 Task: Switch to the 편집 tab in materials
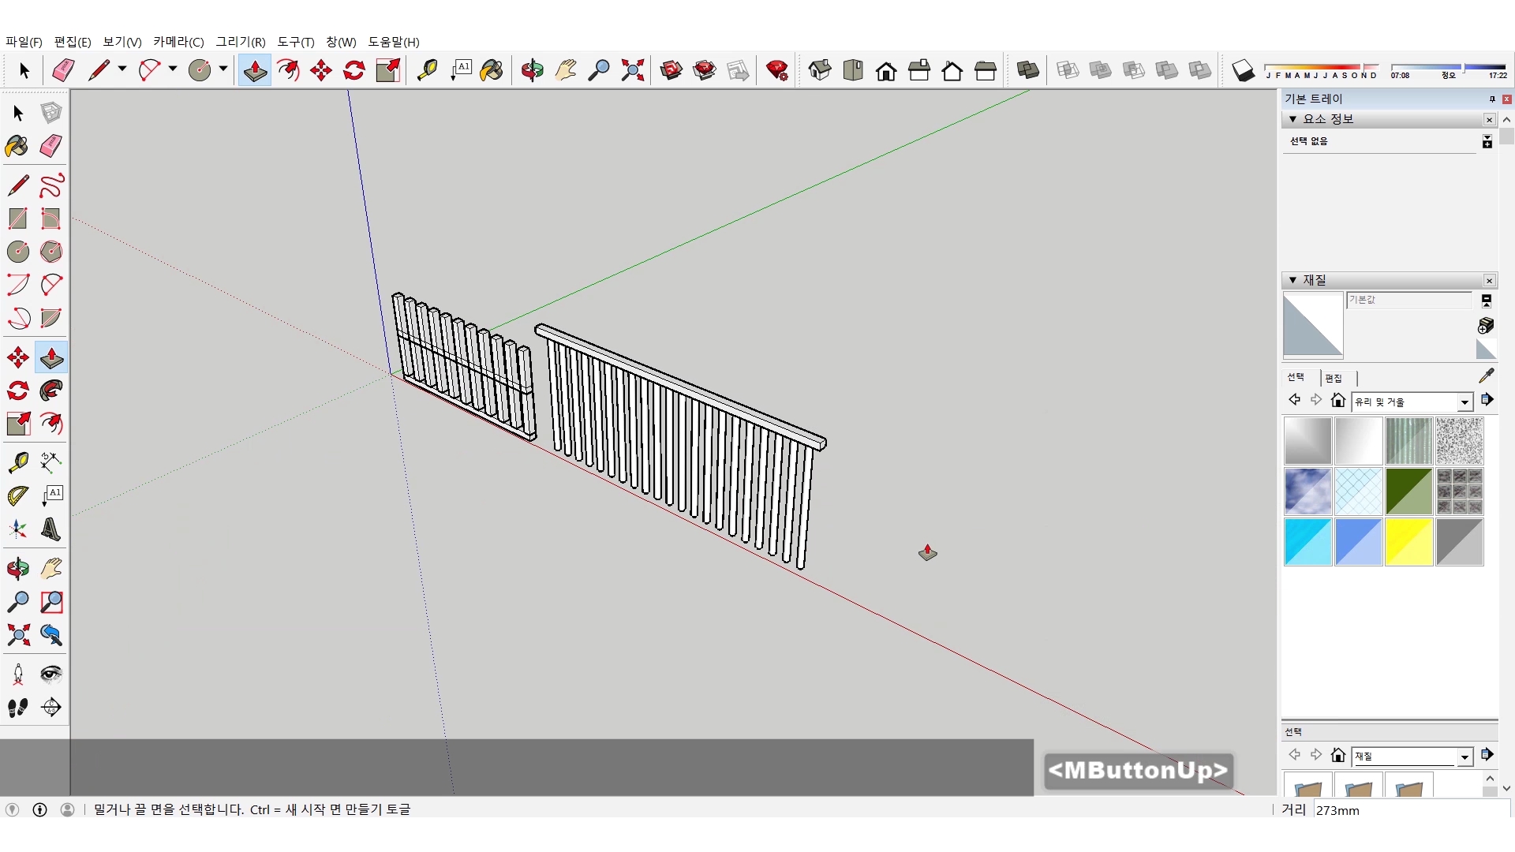point(1334,379)
